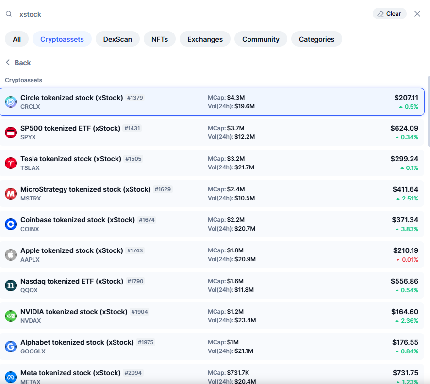Screen dimensions: 430x384
Task: Go back using the Back link
Action: [18, 63]
